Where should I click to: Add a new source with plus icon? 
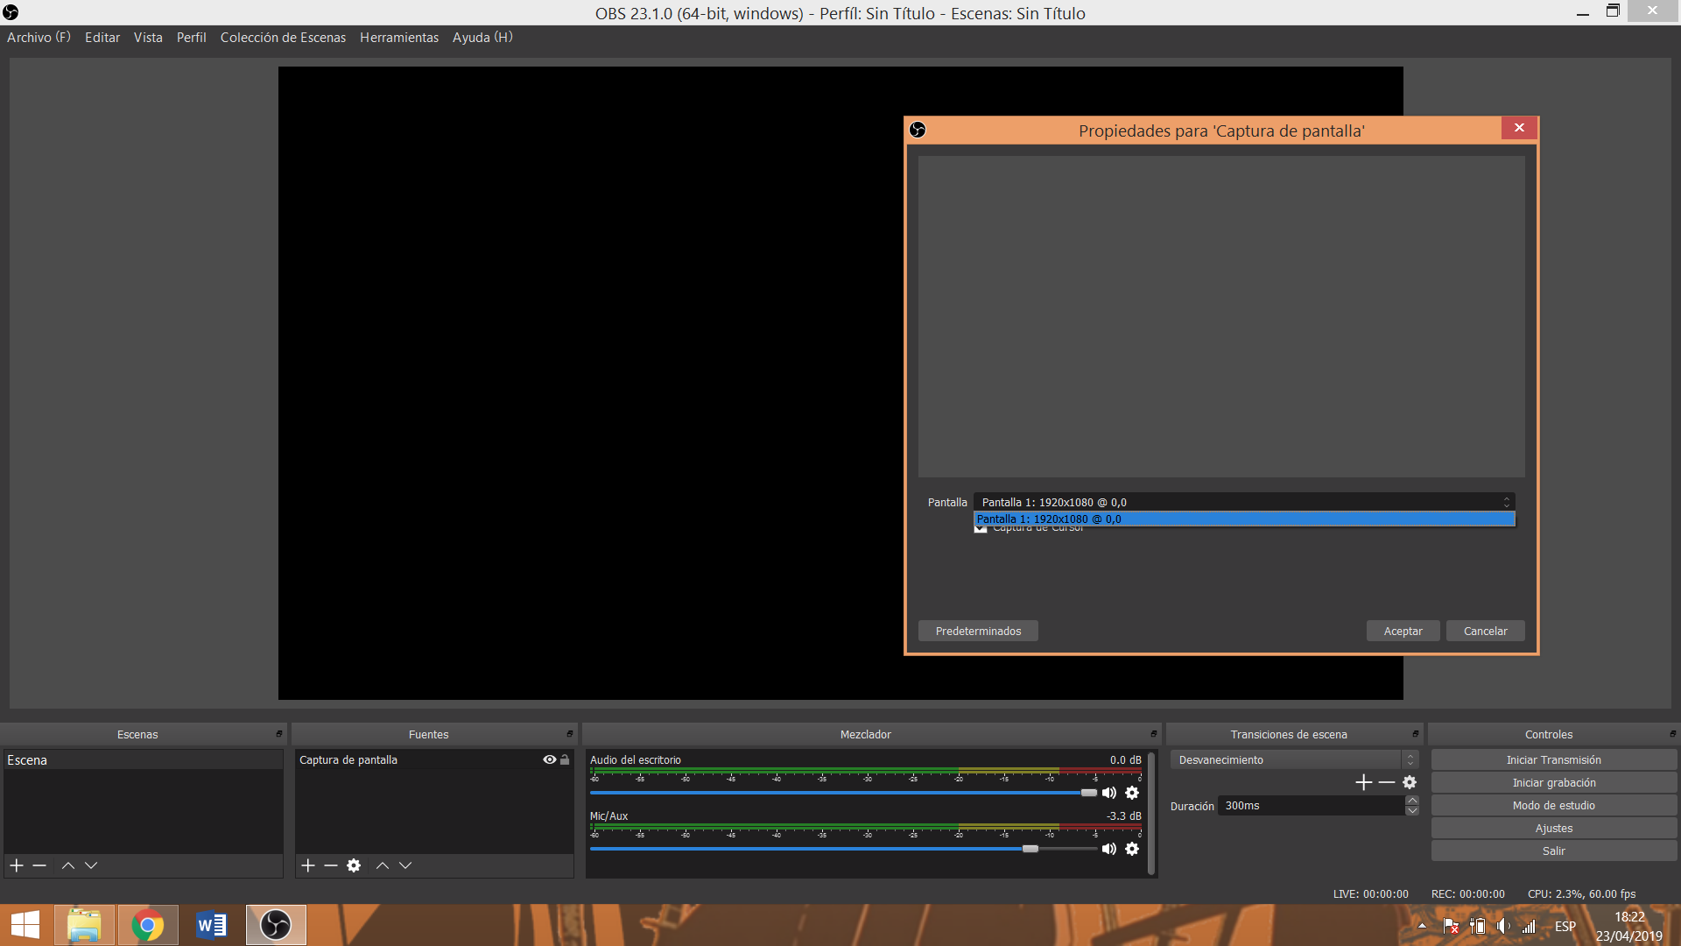tap(308, 865)
